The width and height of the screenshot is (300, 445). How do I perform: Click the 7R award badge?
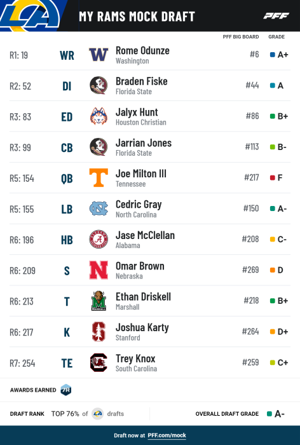[66, 390]
